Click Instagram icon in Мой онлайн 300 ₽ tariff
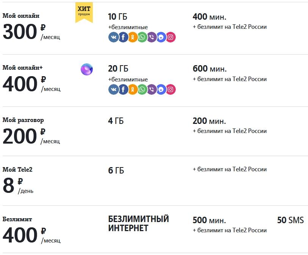 (171, 37)
